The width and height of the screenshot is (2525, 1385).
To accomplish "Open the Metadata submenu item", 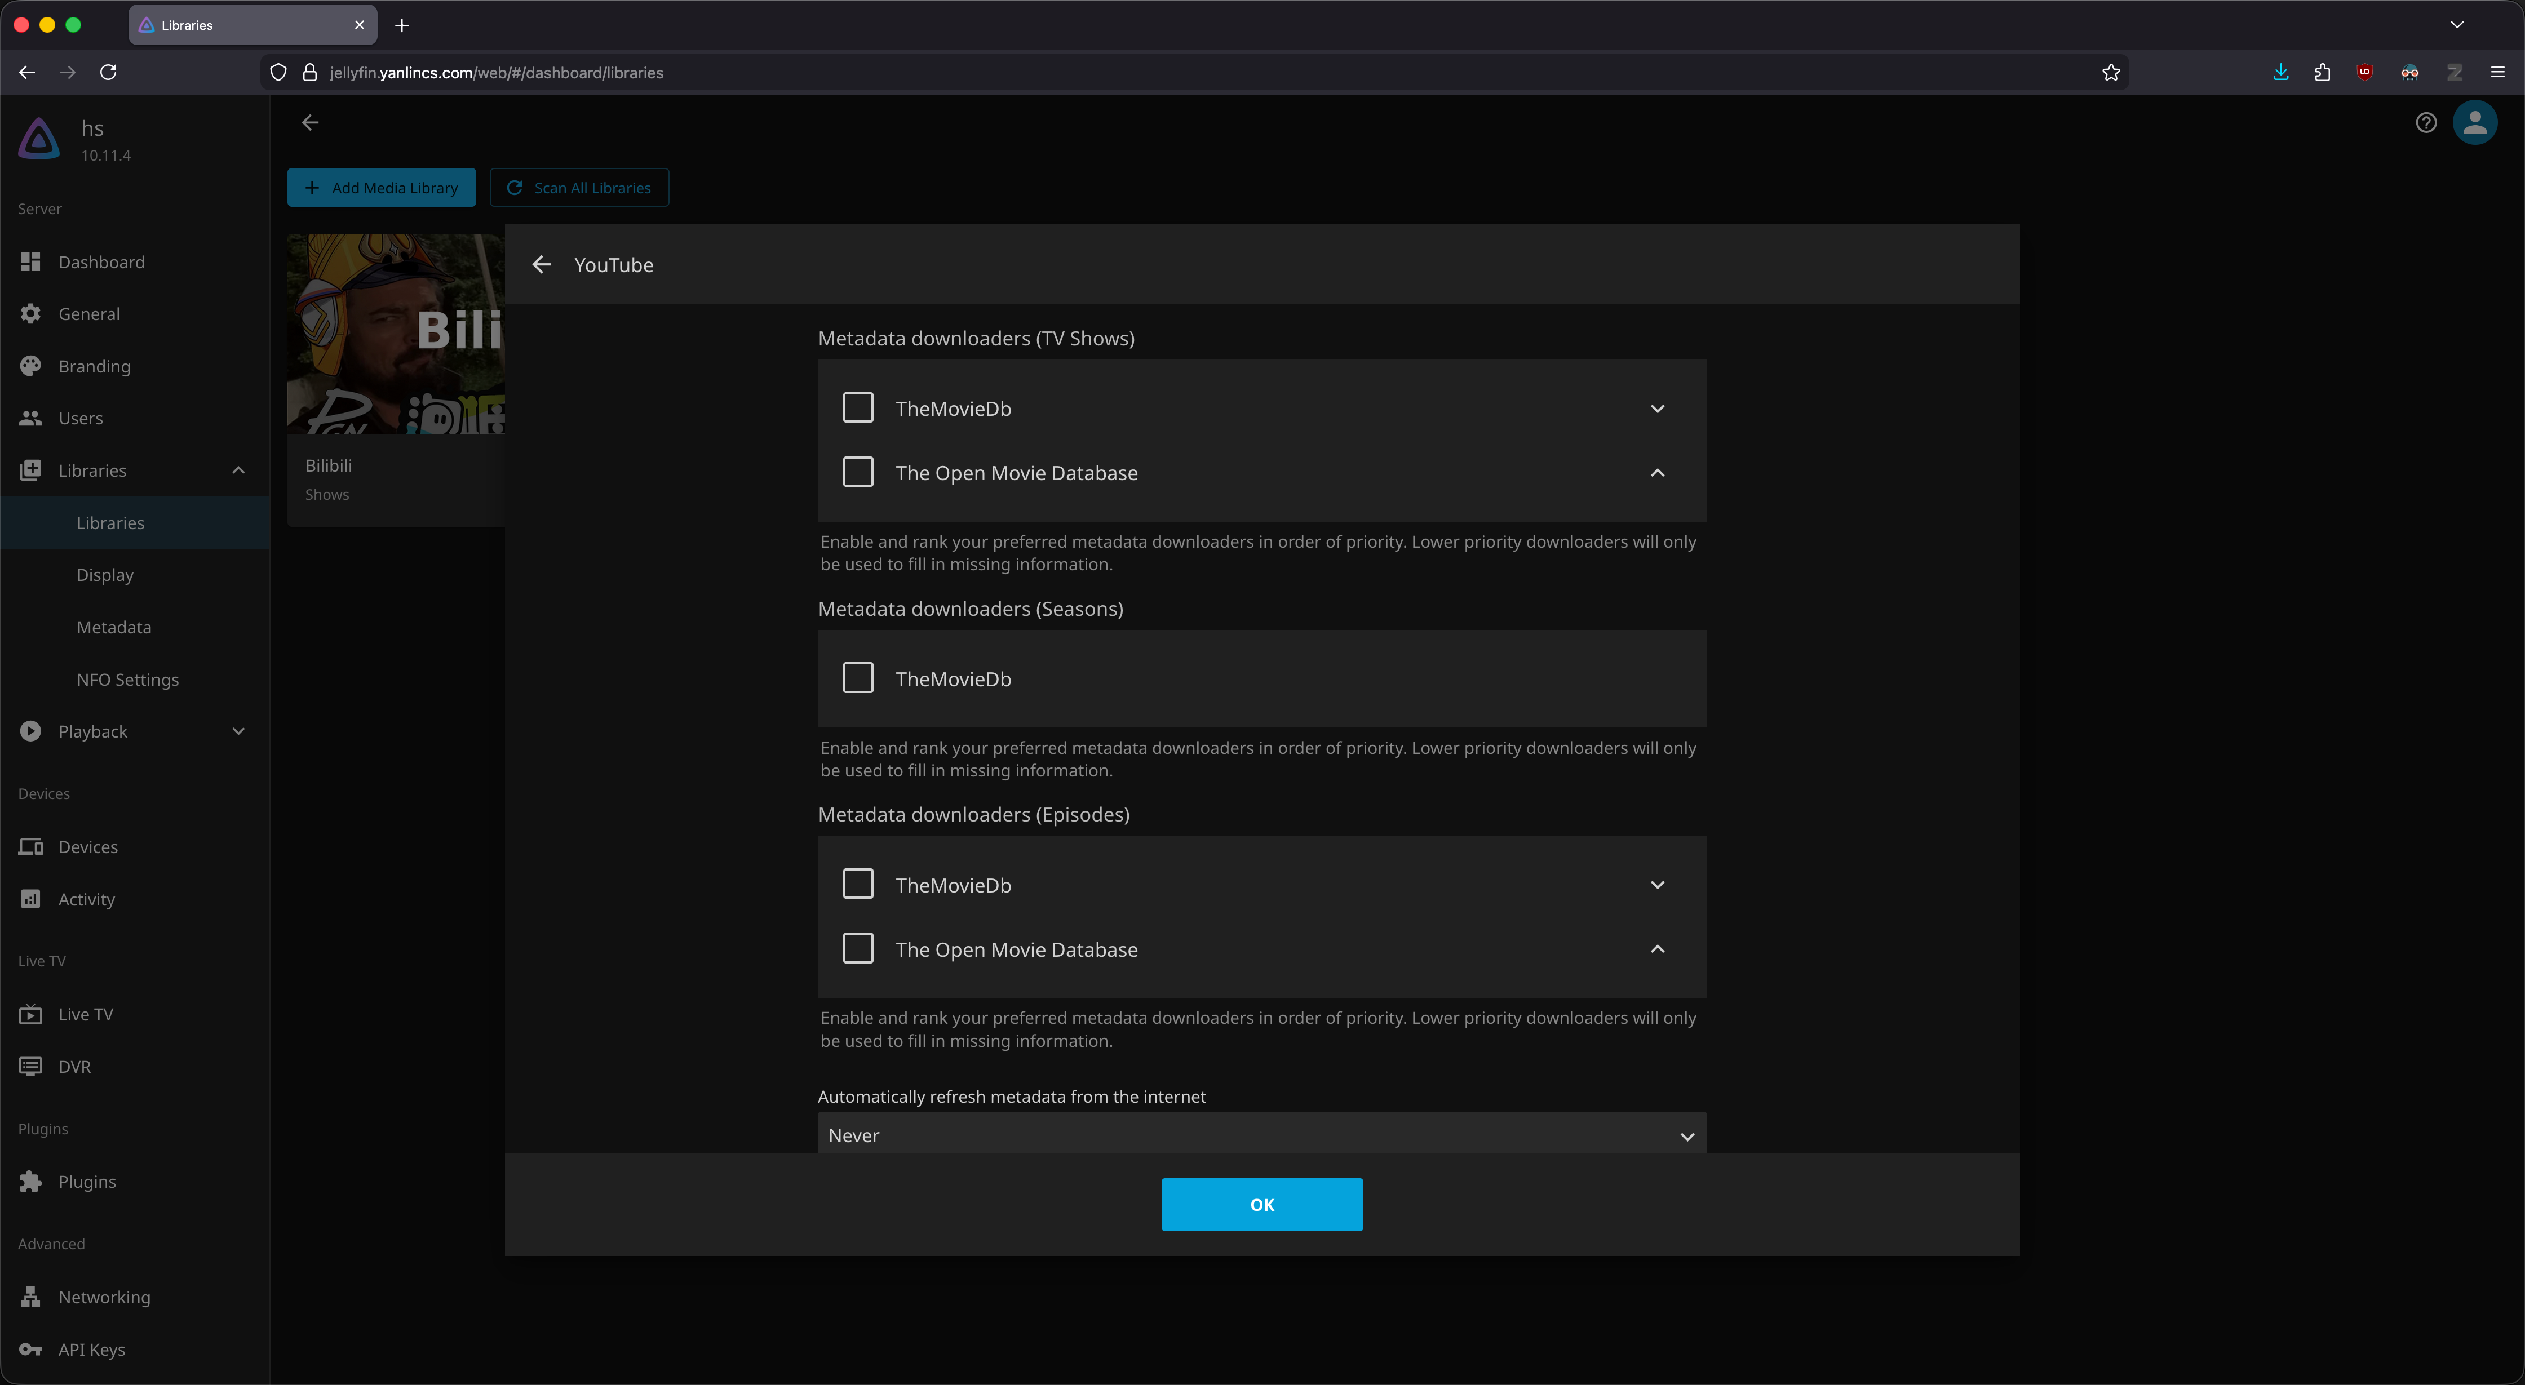I will (x=114, y=627).
